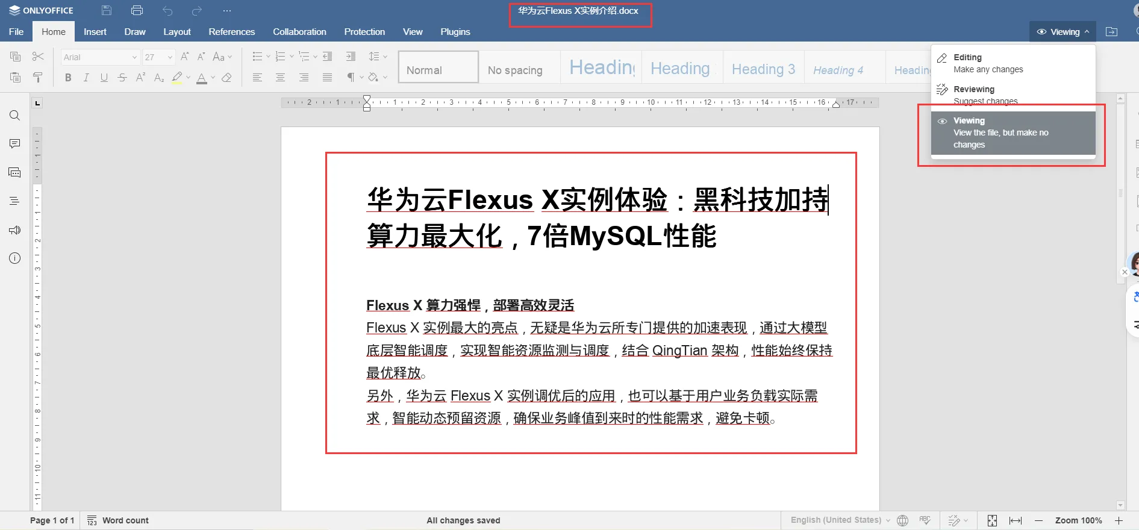This screenshot has height=530, width=1139.
Task: Increase the font size one step
Action: pyautogui.click(x=185, y=57)
